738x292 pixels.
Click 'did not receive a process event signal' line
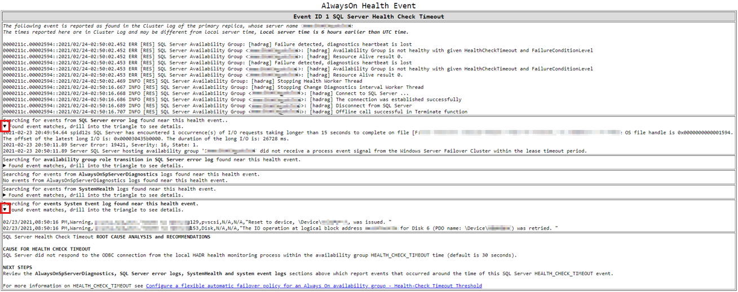(295, 151)
